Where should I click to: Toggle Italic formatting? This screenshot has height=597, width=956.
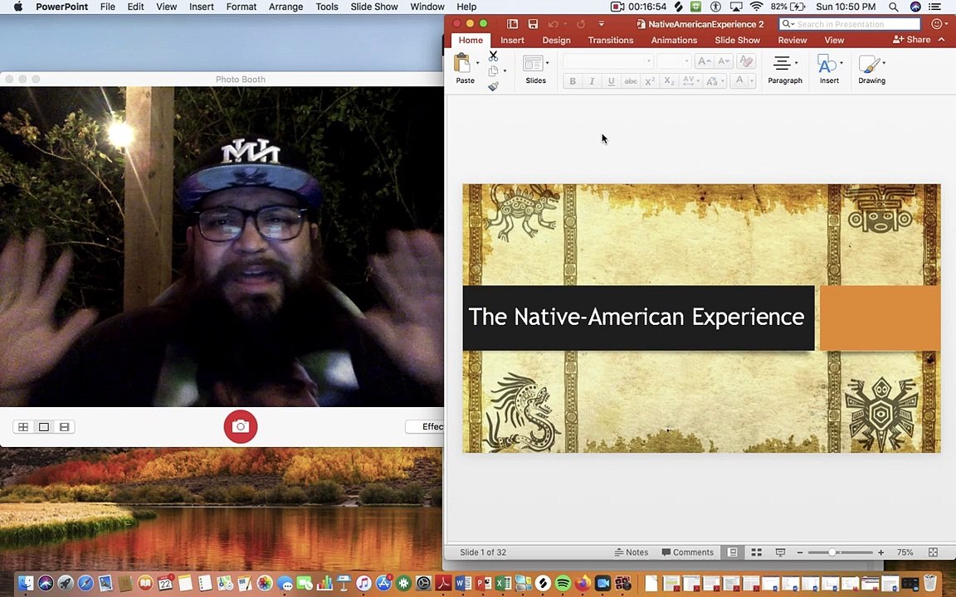click(592, 81)
